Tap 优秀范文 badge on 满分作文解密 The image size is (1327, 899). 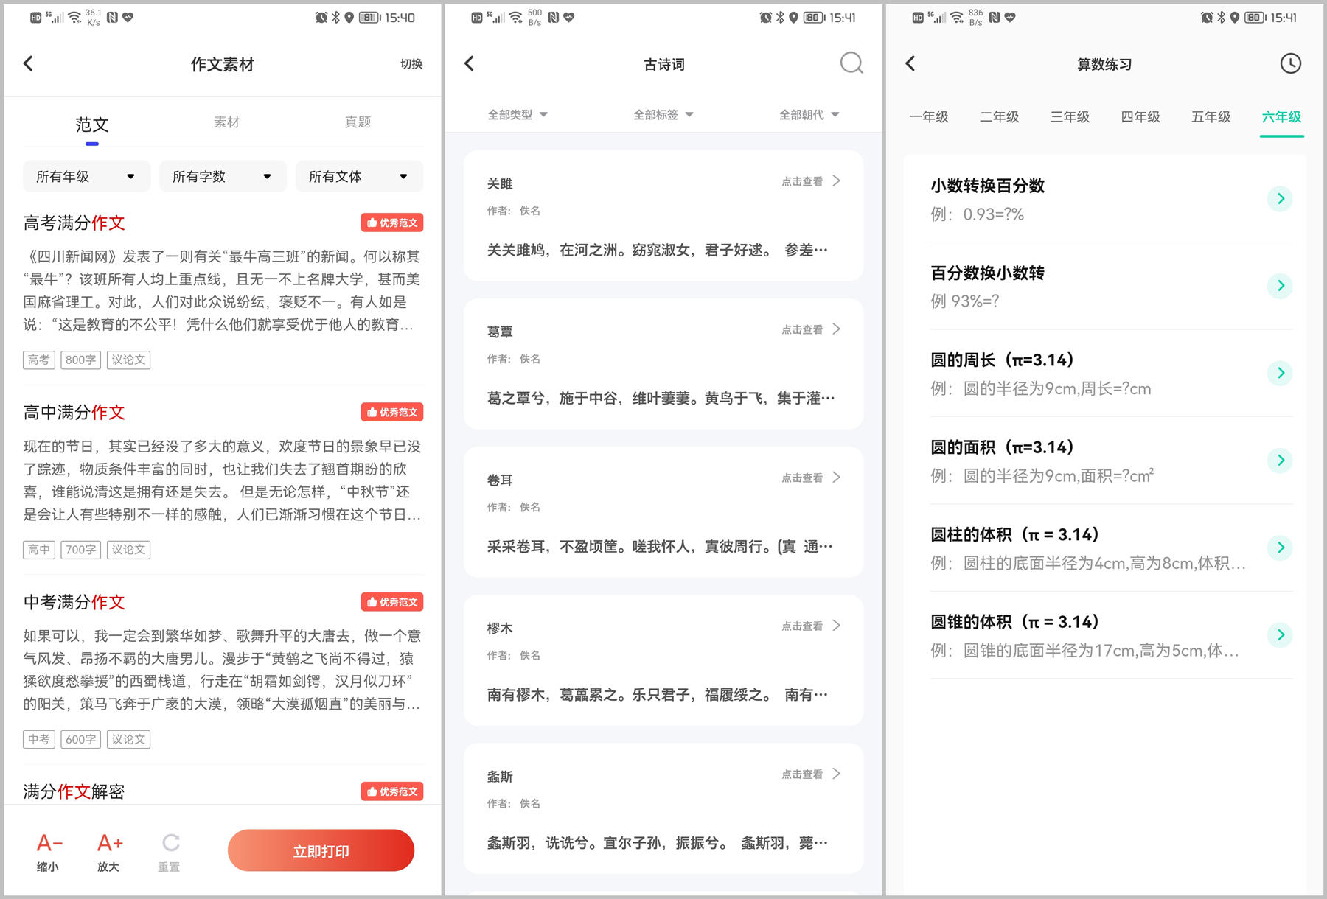pyautogui.click(x=392, y=791)
